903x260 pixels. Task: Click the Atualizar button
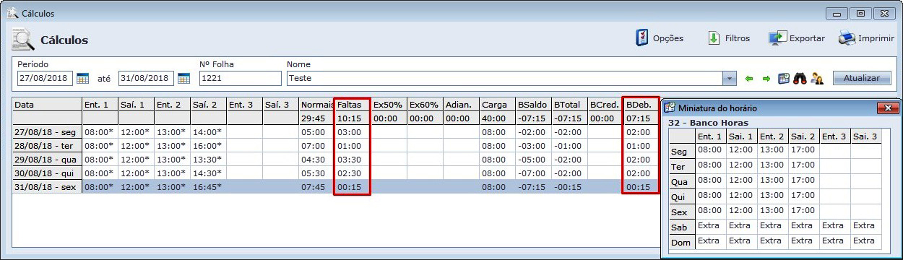pos(862,78)
